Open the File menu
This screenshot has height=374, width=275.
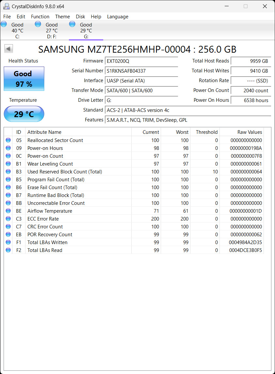tap(7, 16)
